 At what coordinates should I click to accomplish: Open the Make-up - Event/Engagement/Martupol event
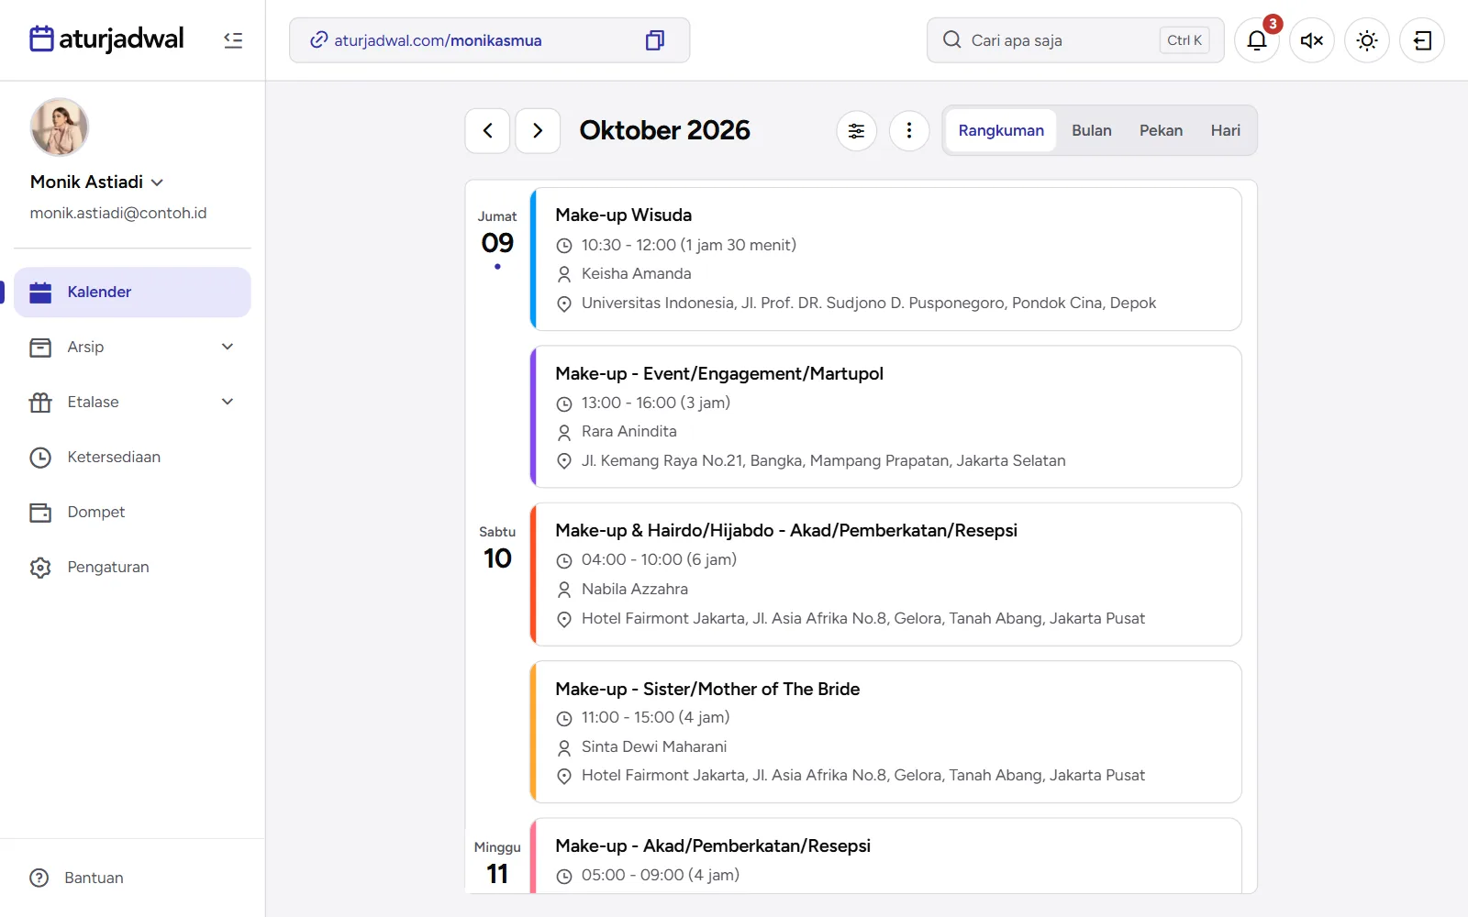point(886,417)
